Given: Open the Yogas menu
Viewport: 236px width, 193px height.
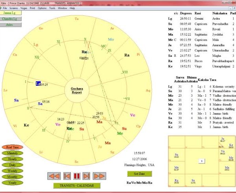Looking at the screenshot, I should (23, 8).
